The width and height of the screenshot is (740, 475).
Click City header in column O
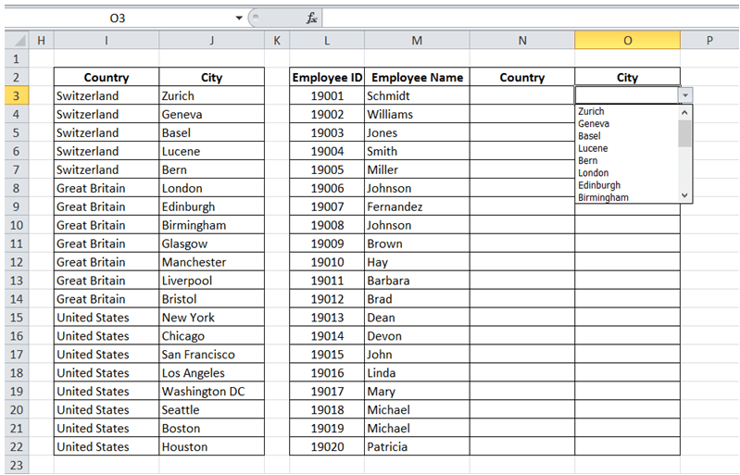tap(628, 78)
